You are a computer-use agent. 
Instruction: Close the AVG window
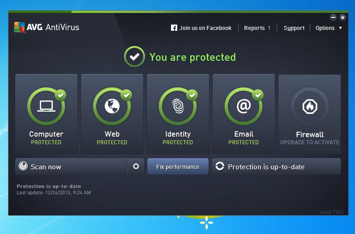pos(342,17)
